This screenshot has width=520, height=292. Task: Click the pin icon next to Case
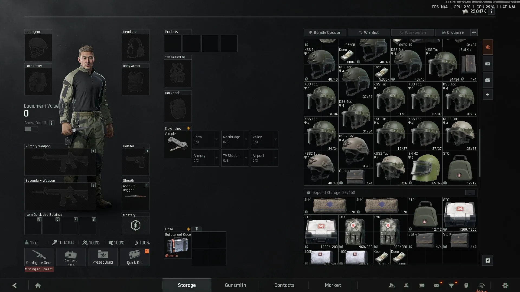click(x=197, y=229)
